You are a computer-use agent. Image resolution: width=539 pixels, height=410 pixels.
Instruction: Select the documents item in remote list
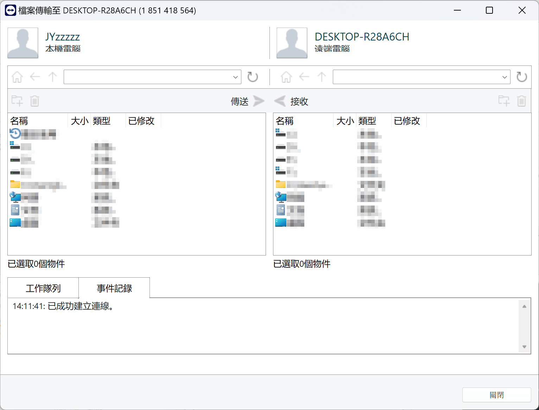tap(290, 210)
